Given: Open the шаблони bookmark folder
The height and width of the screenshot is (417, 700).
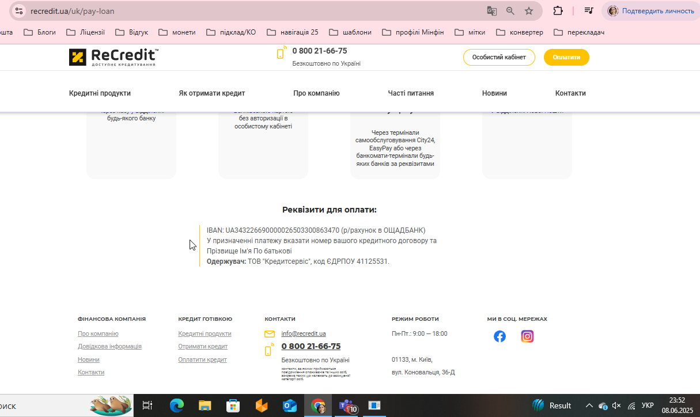Looking at the screenshot, I should click(x=350, y=32).
